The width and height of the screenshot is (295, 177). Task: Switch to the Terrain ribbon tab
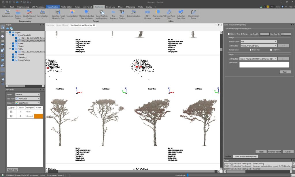[77, 7]
